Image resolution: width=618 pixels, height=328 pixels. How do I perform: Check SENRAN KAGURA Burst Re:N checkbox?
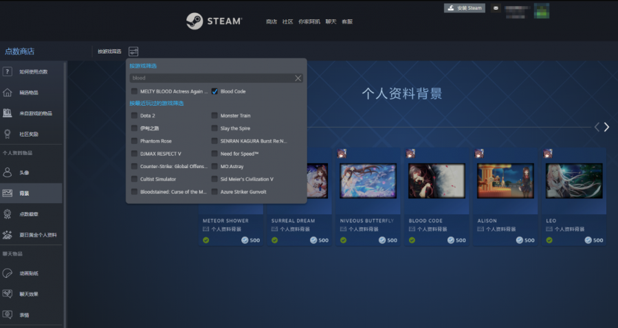pyautogui.click(x=214, y=141)
